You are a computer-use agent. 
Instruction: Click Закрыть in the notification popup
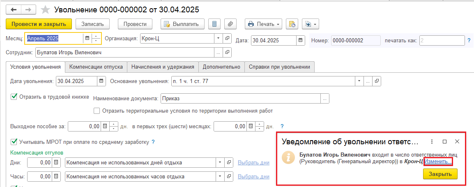pos(440,174)
